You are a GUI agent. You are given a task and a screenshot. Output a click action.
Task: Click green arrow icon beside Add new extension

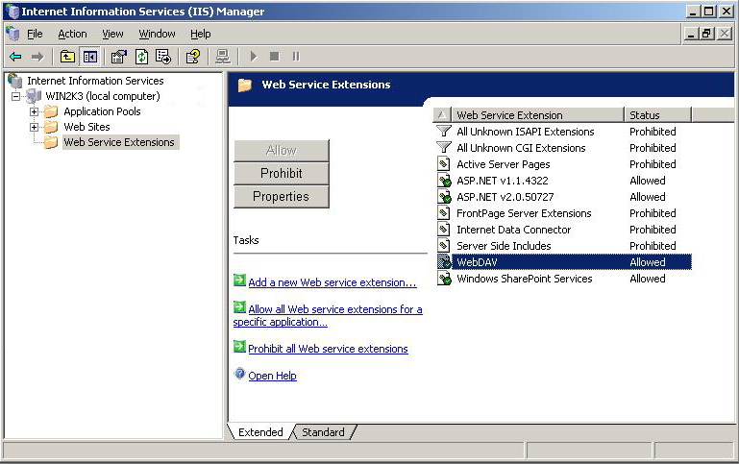(x=239, y=281)
